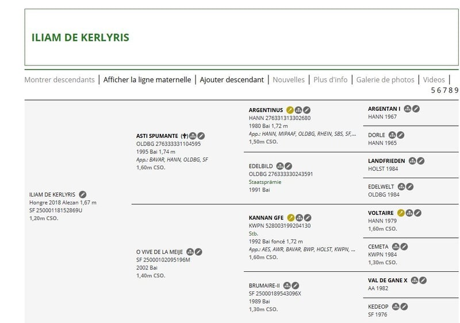Open the Nouvelles tab
The image size is (460, 323).
pos(289,80)
